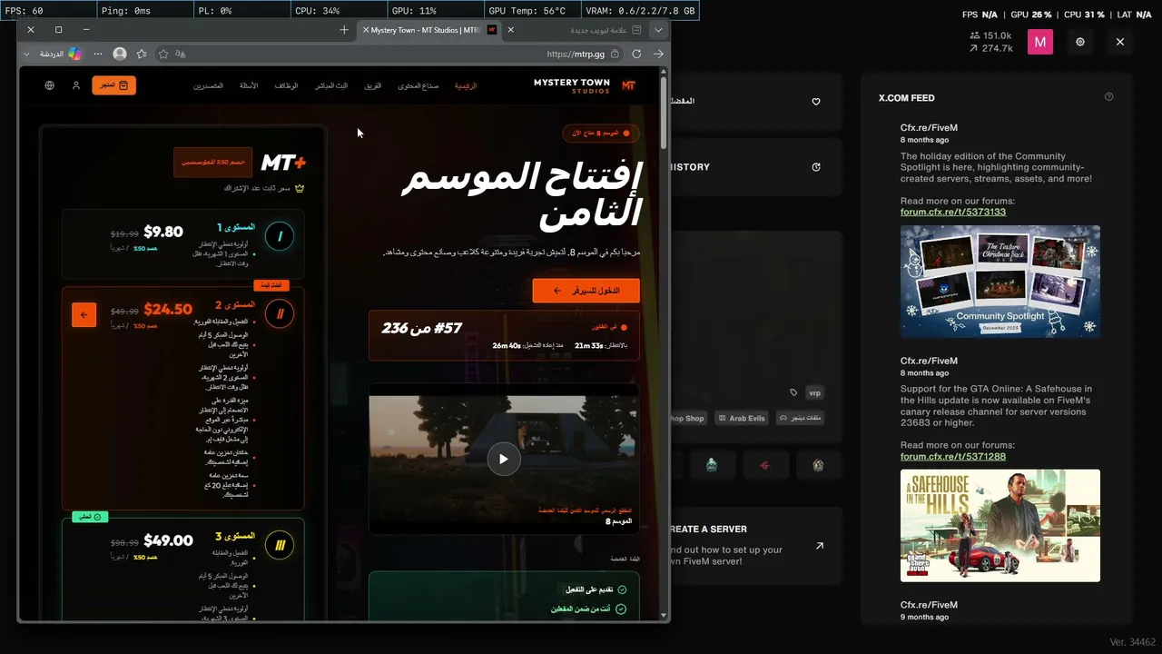Click the Mystery Town Studios logo
The width and height of the screenshot is (1162, 654).
[x=585, y=85]
